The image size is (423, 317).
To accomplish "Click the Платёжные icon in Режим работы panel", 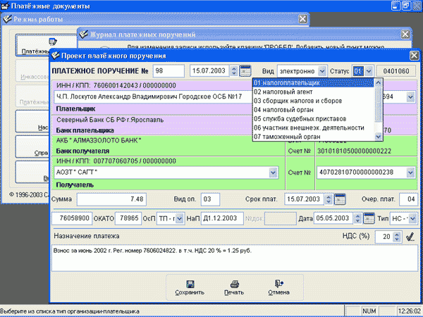I will 53,42.
